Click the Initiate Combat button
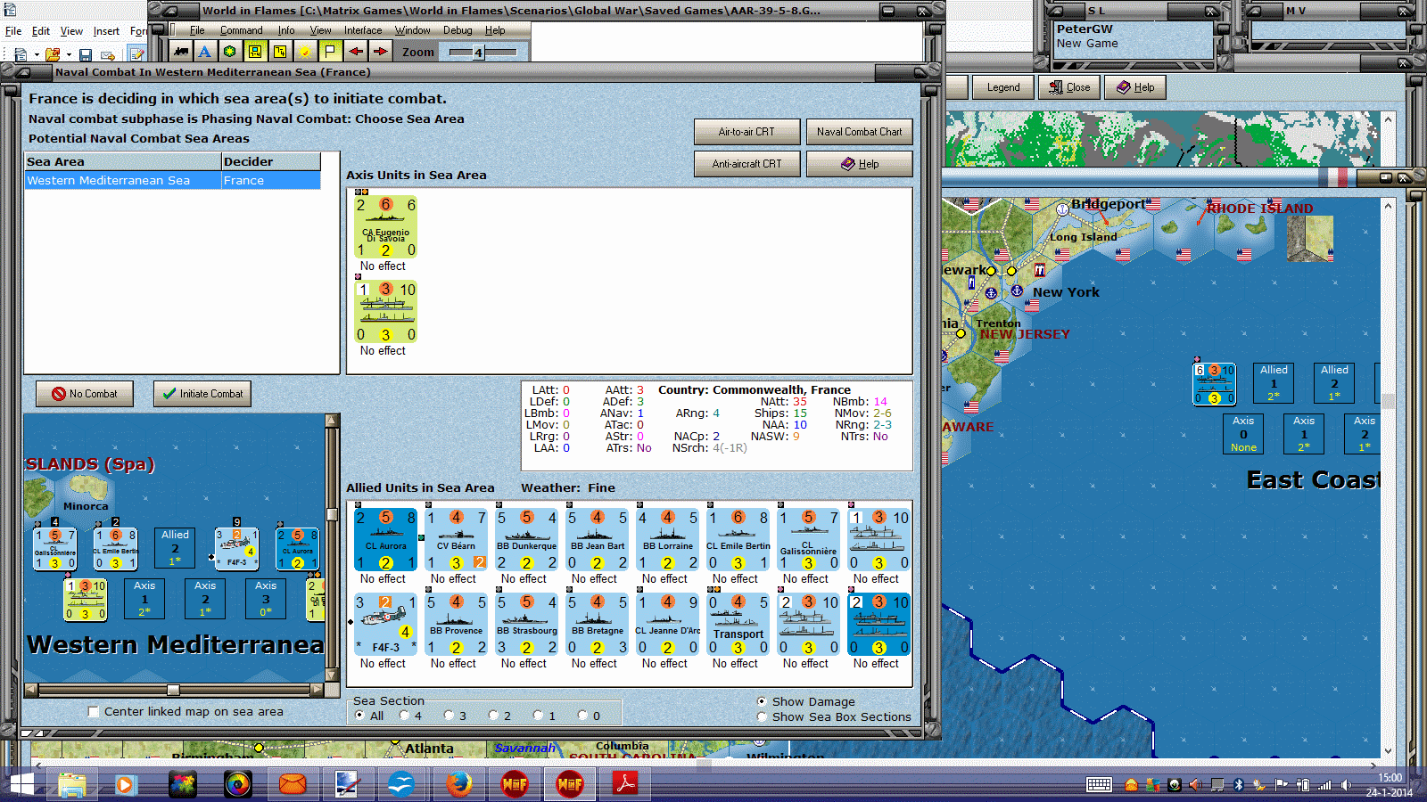 click(202, 394)
